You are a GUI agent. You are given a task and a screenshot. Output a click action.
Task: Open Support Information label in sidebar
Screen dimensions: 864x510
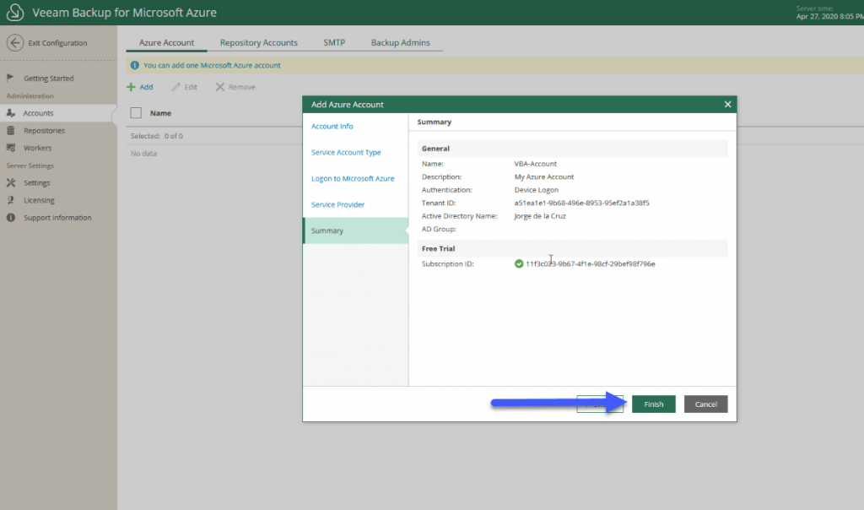(x=57, y=218)
